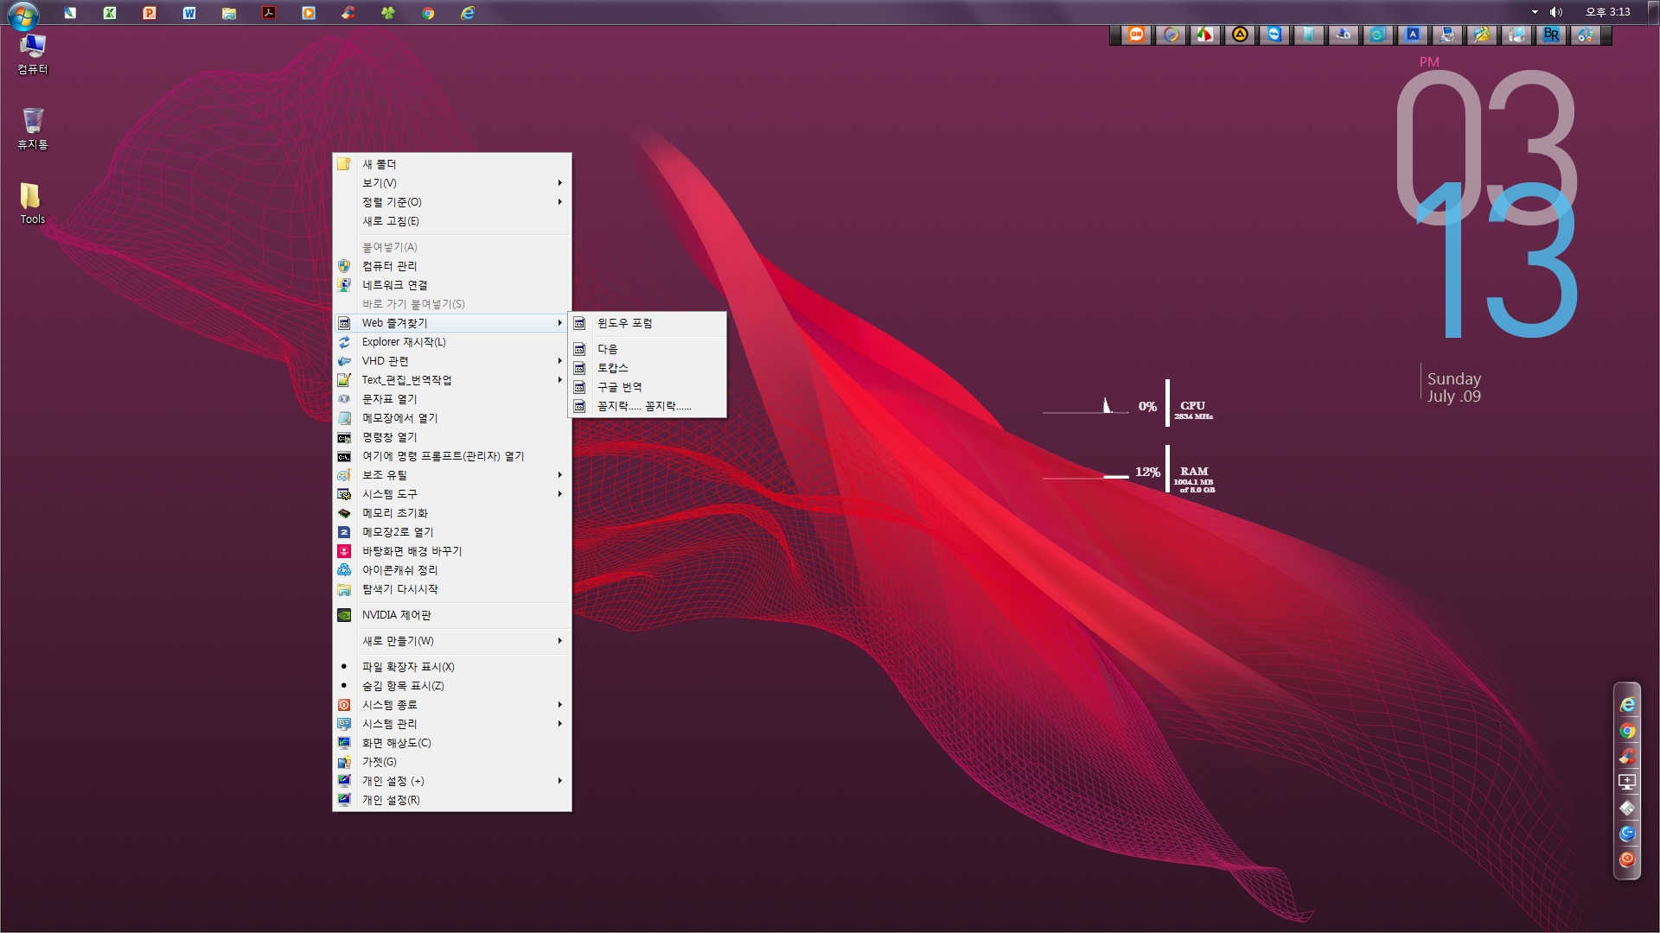The image size is (1660, 933).
Task: Expand 보기(V) submenu
Action: point(452,183)
